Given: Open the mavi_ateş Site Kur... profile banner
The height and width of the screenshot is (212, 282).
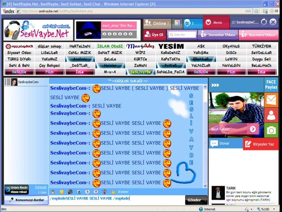Looking at the screenshot, I should (x=119, y=26).
